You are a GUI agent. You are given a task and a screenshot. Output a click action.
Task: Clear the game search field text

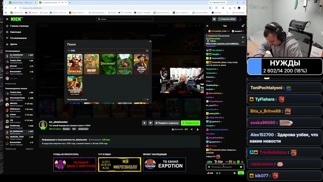click(147, 51)
